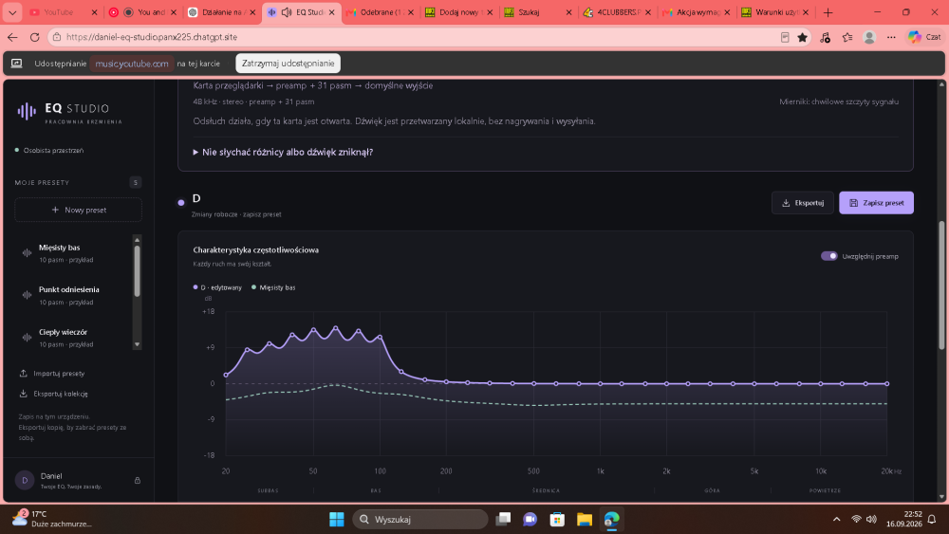
Task: Click the main page vertical scrollbar thumb
Action: [941, 285]
